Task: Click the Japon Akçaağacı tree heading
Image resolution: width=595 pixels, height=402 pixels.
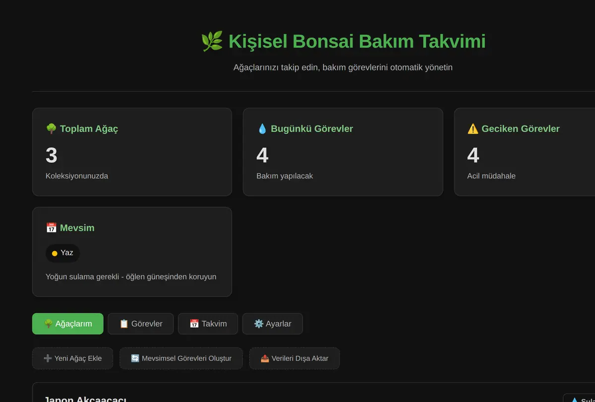Action: pos(85,399)
